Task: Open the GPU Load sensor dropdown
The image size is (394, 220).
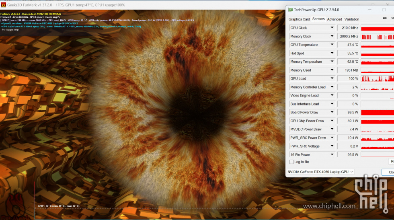Action: [332, 78]
